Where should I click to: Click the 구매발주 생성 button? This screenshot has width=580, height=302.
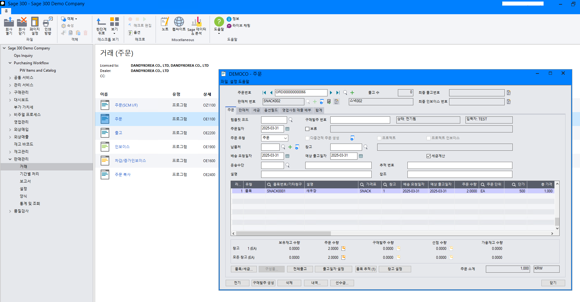click(x=264, y=283)
